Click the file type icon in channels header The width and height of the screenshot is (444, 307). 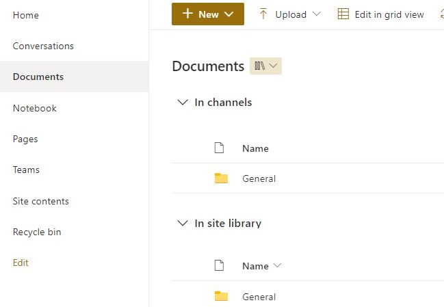pyautogui.click(x=219, y=148)
